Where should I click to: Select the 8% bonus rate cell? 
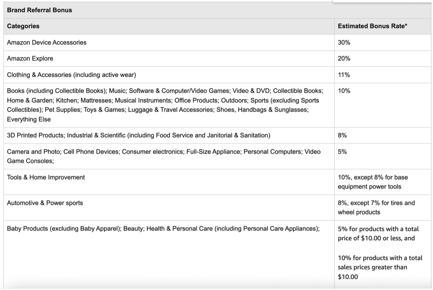(342, 135)
